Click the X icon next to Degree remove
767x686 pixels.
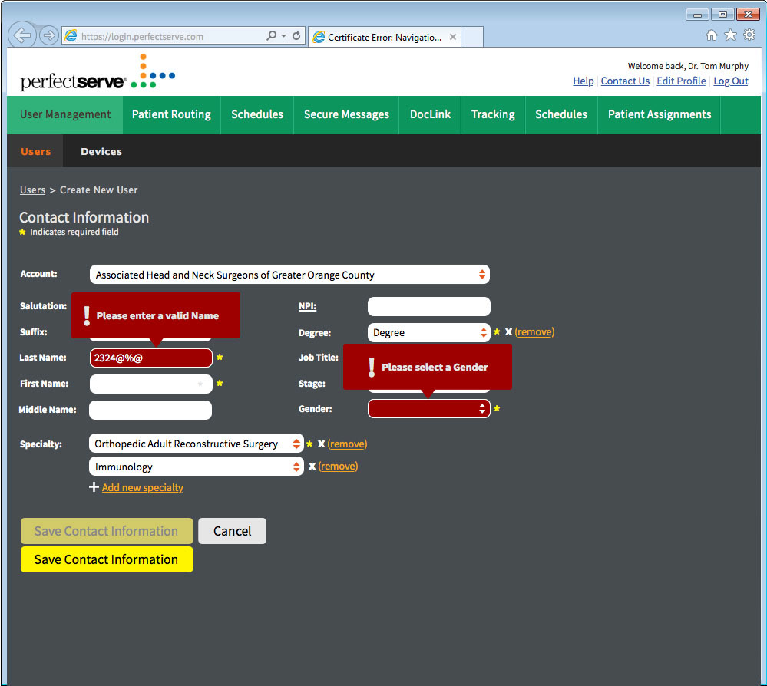tap(509, 332)
